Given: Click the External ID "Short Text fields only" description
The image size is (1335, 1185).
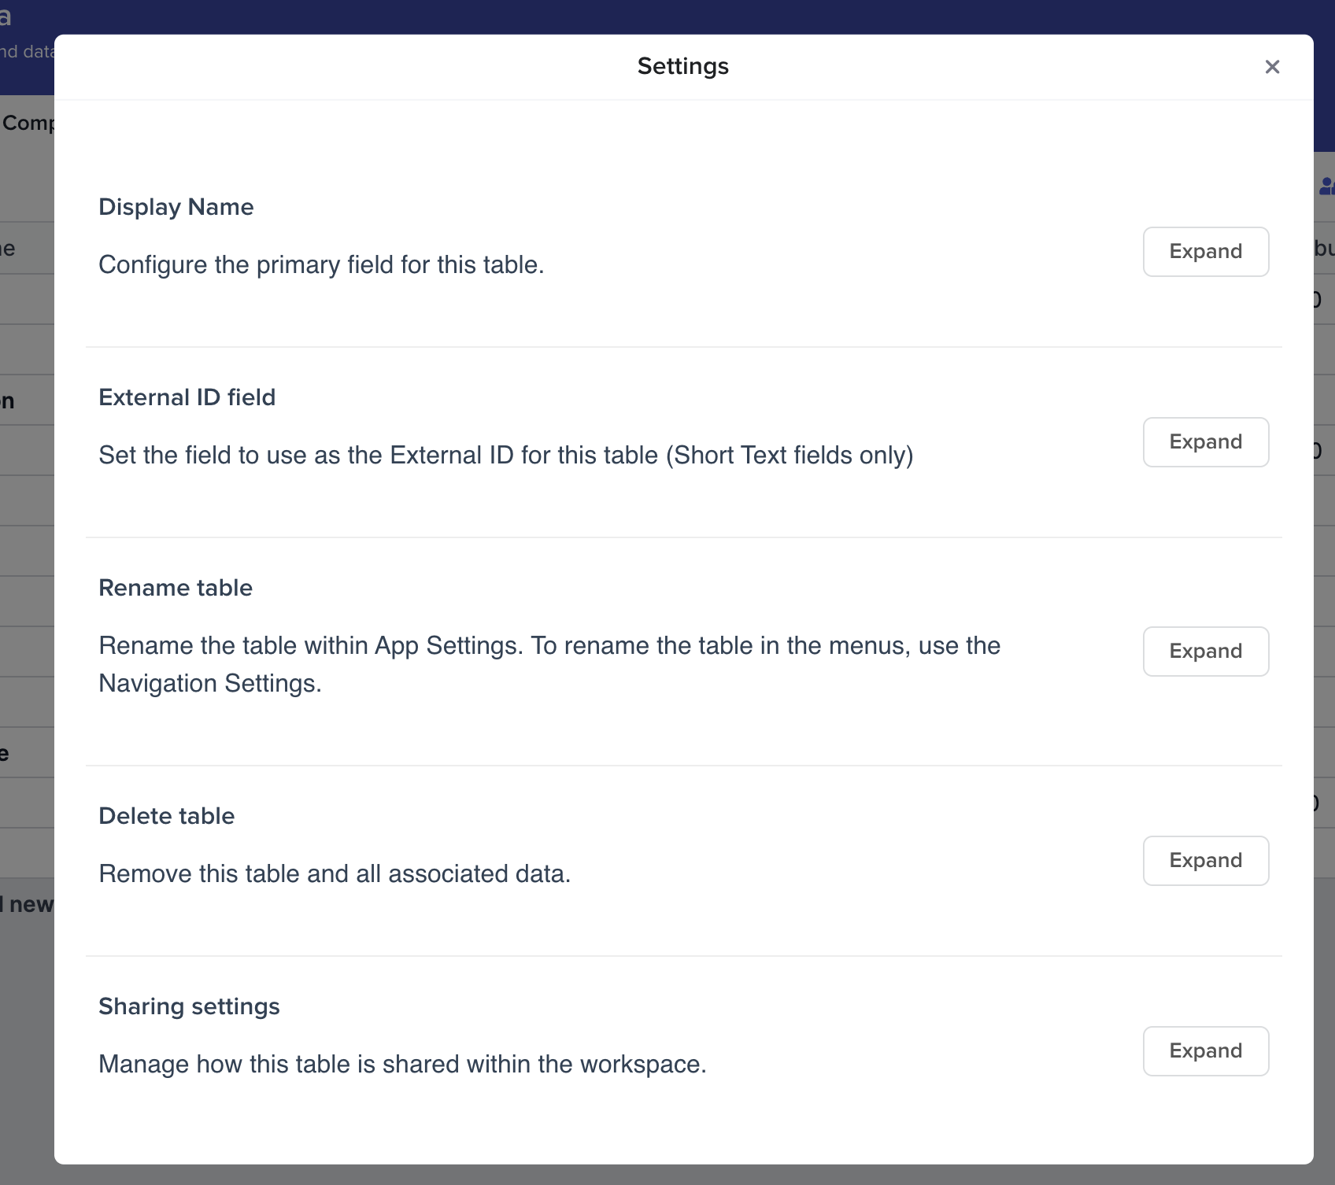Looking at the screenshot, I should point(505,456).
